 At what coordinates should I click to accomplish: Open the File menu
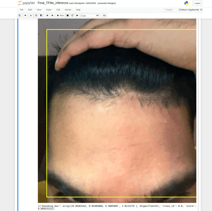[x=22, y=10]
